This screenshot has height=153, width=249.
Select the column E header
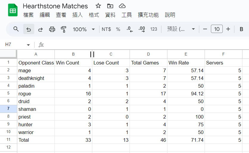[x=186, y=54]
